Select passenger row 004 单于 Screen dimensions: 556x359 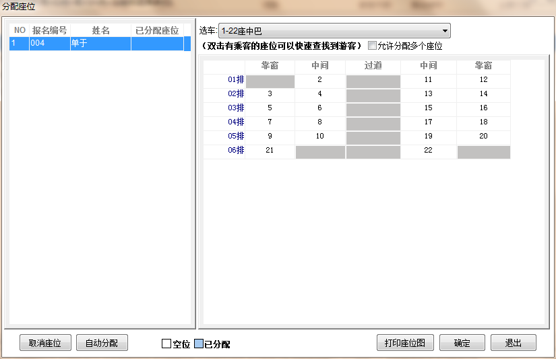pyautogui.click(x=100, y=44)
